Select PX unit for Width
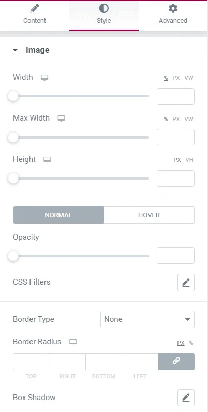This screenshot has width=208, height=412. pos(176,78)
